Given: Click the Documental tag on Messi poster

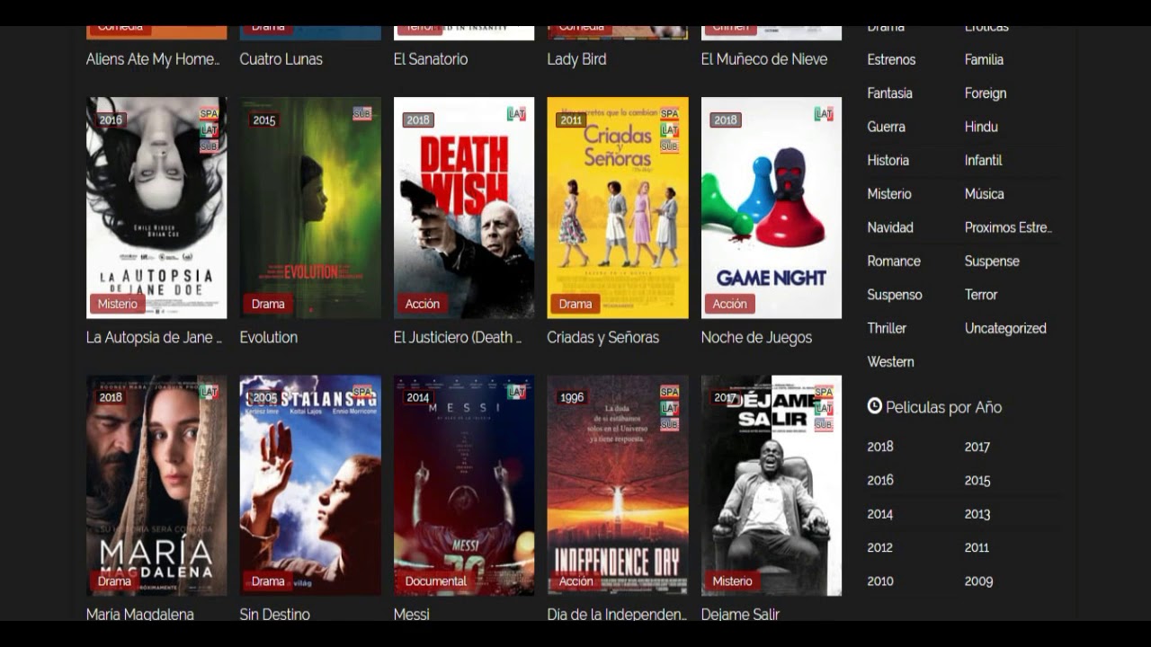Looking at the screenshot, I should click(x=436, y=581).
